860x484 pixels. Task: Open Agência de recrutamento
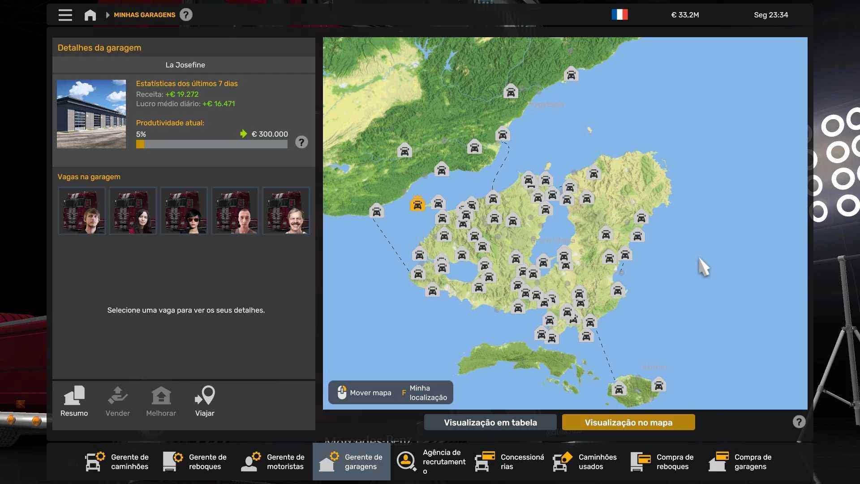[431, 462]
